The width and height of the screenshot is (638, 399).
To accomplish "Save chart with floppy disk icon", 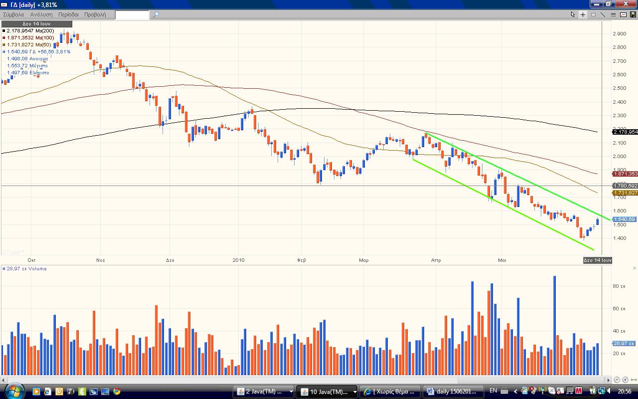I will [x=633, y=14].
